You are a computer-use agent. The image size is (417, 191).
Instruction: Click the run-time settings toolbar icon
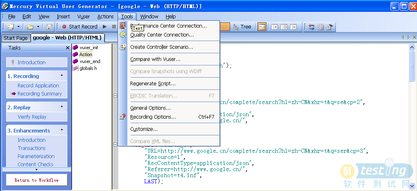[x=330, y=27]
